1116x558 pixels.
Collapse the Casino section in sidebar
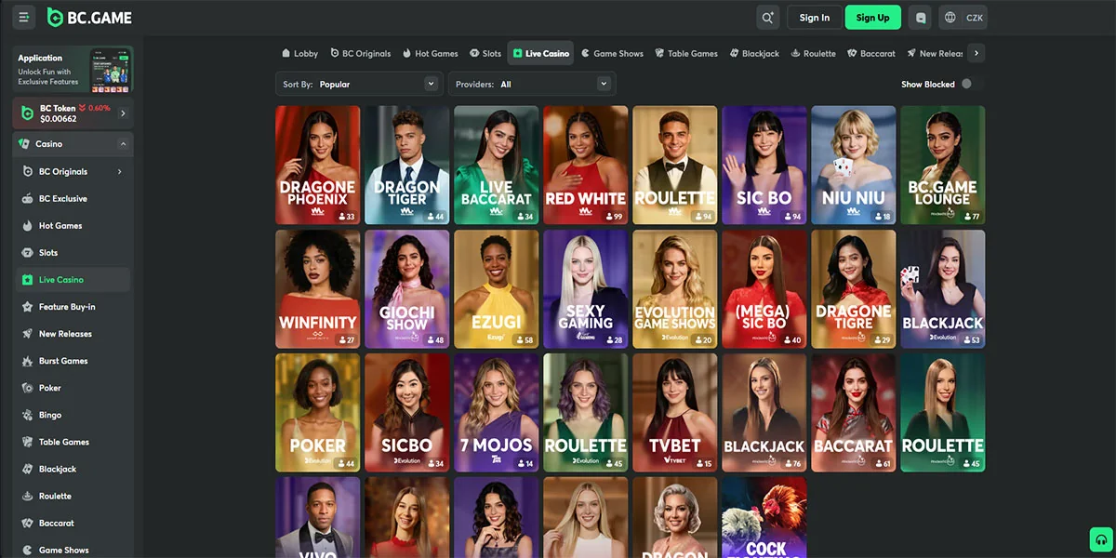[123, 144]
